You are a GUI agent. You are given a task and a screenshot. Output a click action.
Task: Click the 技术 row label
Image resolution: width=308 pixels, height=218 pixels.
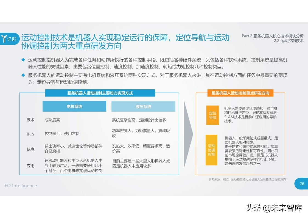30,120
